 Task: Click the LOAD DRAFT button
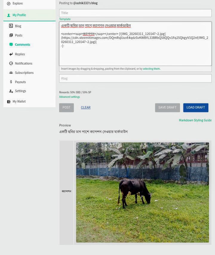pyautogui.click(x=196, y=108)
